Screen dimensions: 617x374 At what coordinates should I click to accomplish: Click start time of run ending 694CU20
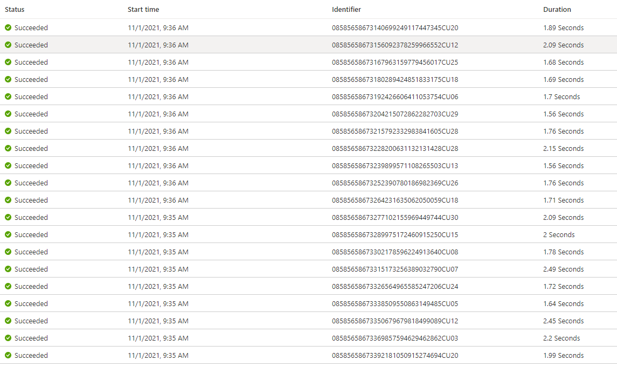click(x=158, y=356)
